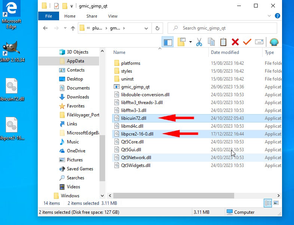Click the shell icon in toolbar
This screenshot has width=294, height=225.
pyautogui.click(x=274, y=42)
